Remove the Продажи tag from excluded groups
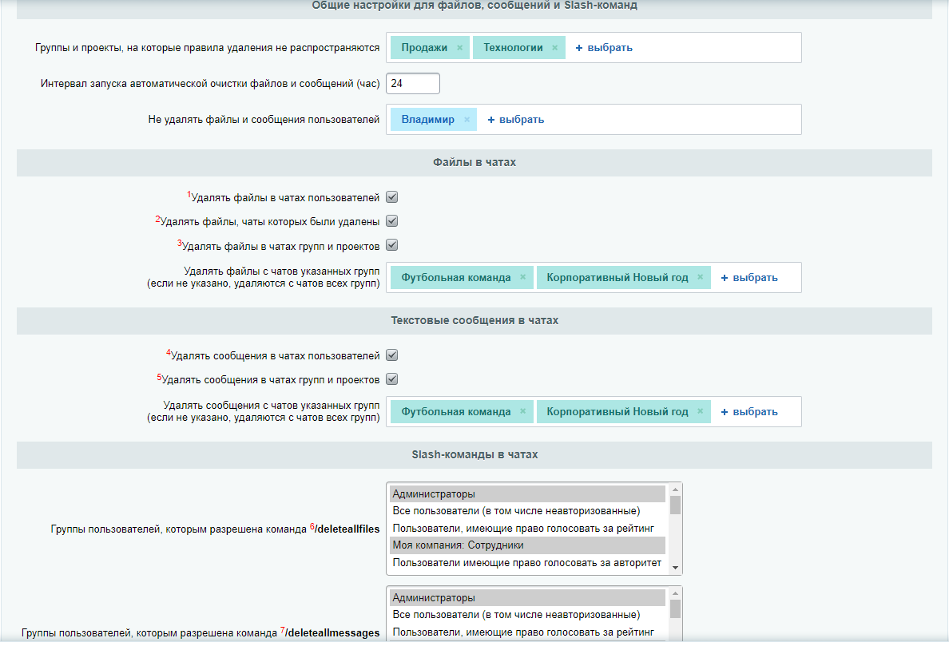Image resolution: width=949 pixels, height=646 pixels. pyautogui.click(x=459, y=48)
